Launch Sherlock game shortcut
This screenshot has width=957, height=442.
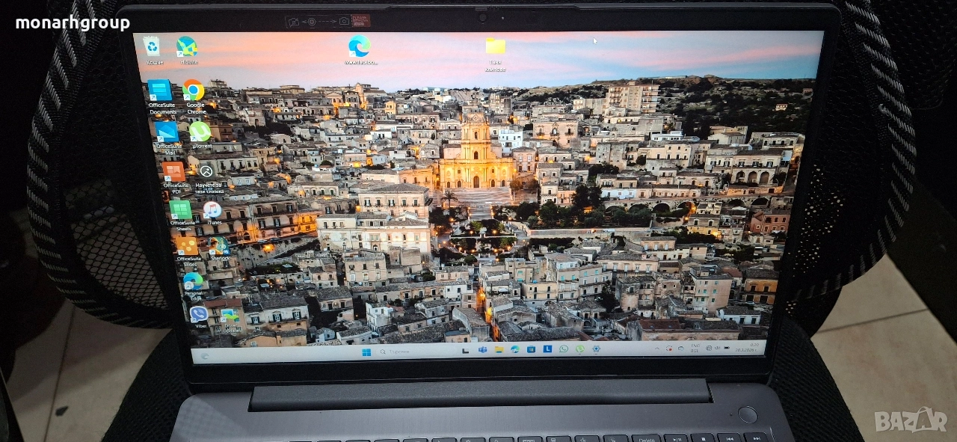pyautogui.click(x=220, y=246)
